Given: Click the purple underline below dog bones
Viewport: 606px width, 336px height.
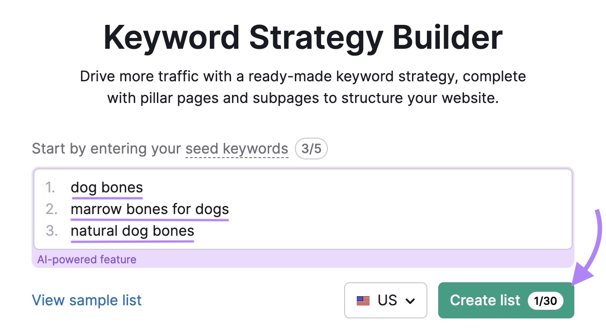Looking at the screenshot, I should tap(107, 197).
